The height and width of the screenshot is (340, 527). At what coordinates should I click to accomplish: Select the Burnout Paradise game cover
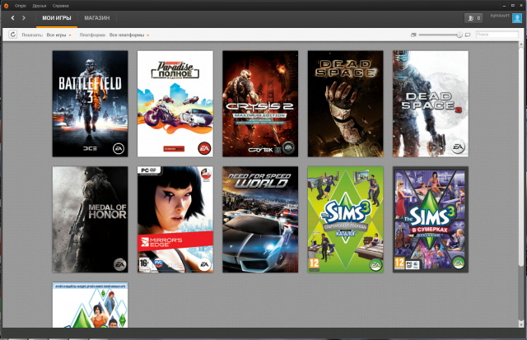pos(175,104)
